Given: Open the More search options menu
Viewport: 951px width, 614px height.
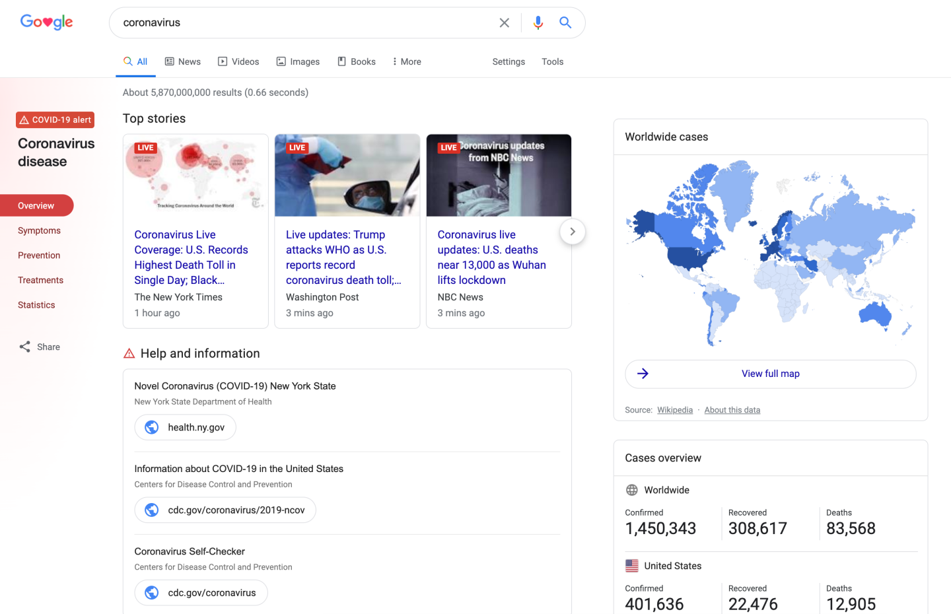Looking at the screenshot, I should click(405, 61).
